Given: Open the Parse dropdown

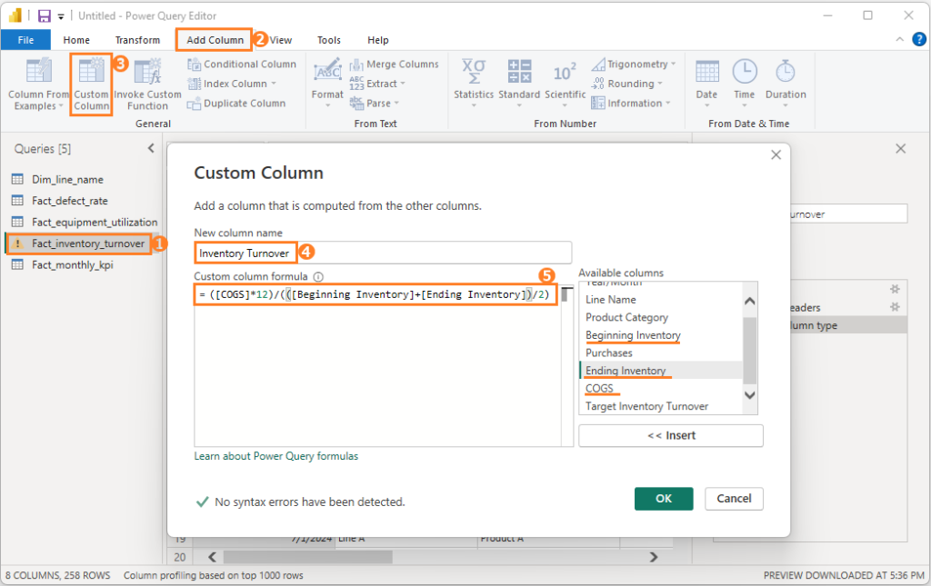Looking at the screenshot, I should point(396,104).
